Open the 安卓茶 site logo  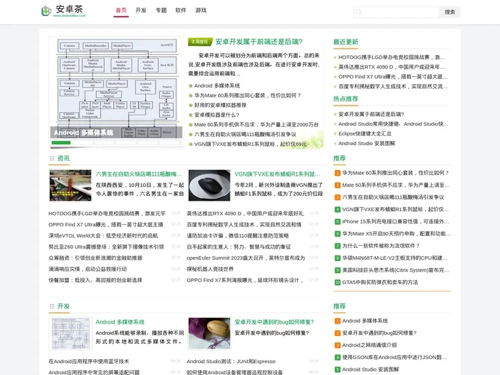point(64,11)
